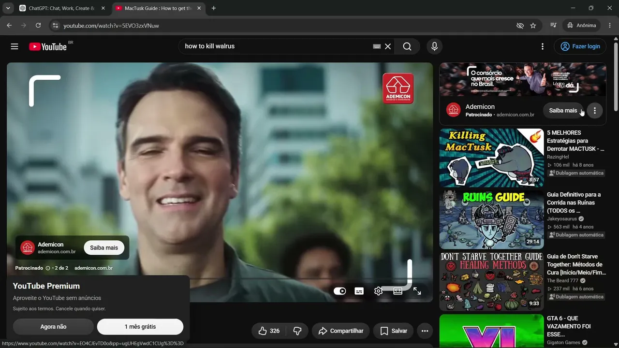The image size is (619, 348).
Task: Enter fullscreen in the video player
Action: (417, 291)
